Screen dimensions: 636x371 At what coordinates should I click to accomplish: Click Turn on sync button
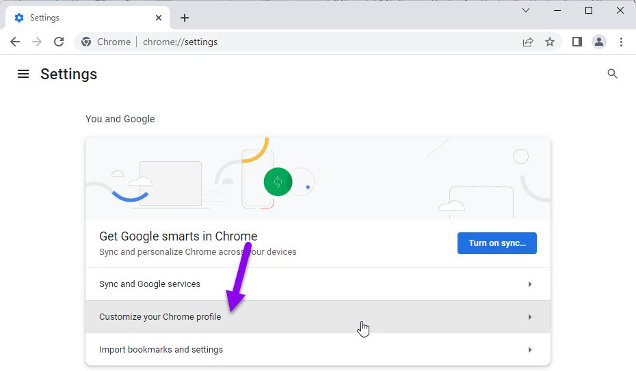497,243
